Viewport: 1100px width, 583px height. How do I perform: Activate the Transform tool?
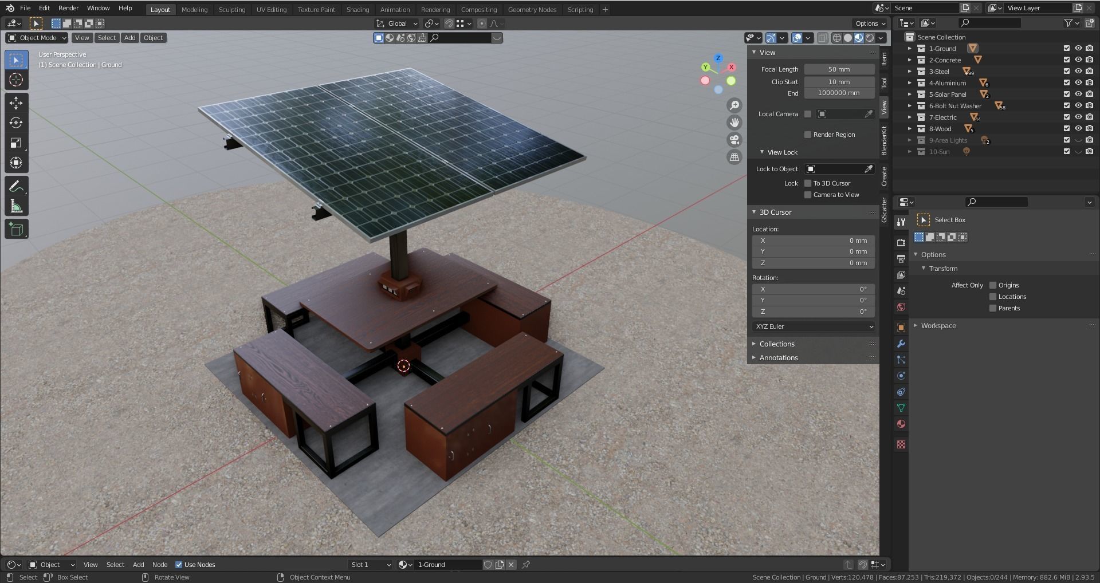[x=16, y=163]
